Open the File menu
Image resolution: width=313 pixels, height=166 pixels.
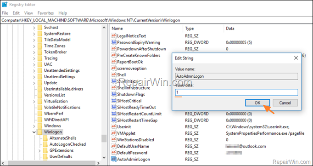[5, 13]
